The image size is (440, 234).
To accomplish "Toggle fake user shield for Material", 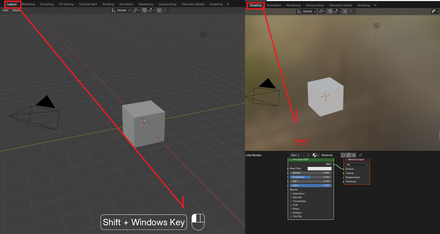I will click(343, 155).
